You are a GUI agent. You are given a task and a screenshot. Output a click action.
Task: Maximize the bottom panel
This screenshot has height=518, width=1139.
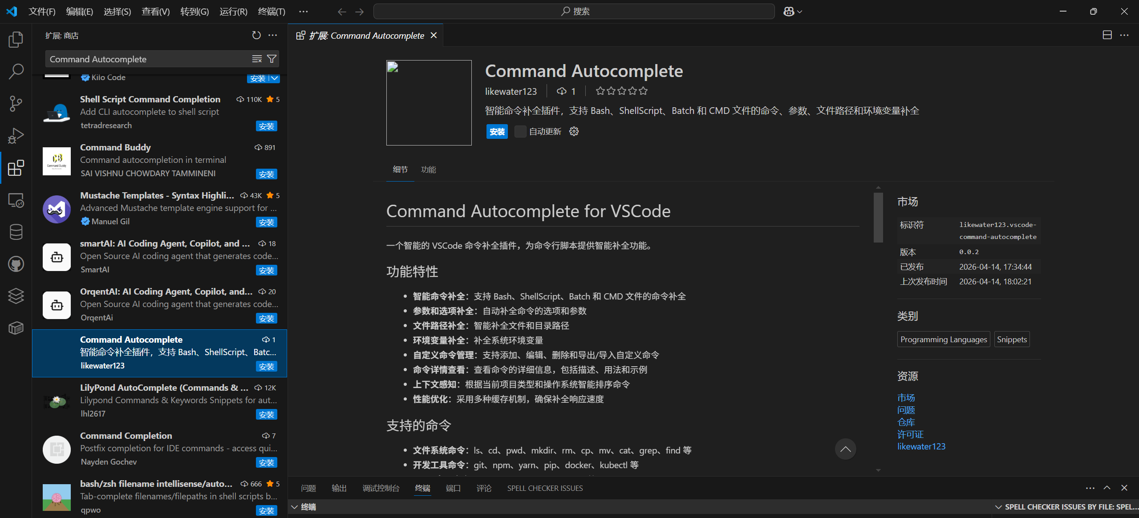coord(1107,488)
